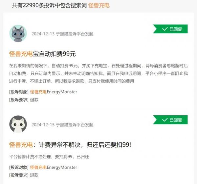197x184 pixels.
Task: Click the second 投诉对象 label
Action: point(19,167)
